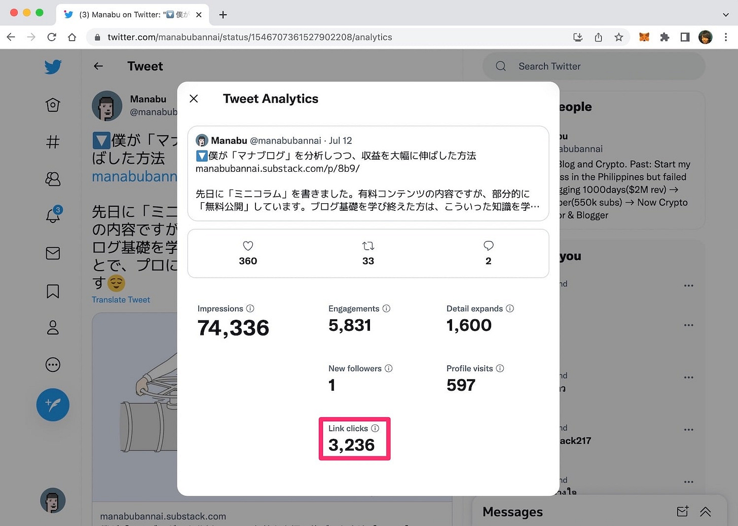Click browser forward arrow
The image size is (738, 526).
tap(31, 37)
